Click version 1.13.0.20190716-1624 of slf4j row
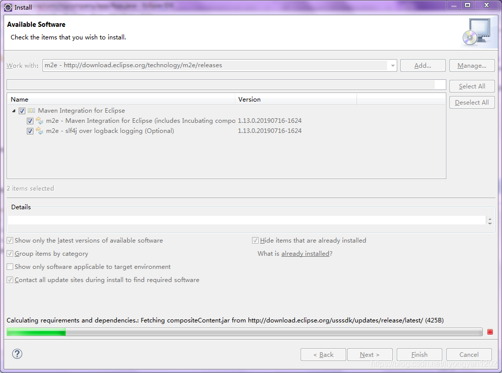Screen dimensions: 502x373 pyautogui.click(x=270, y=131)
